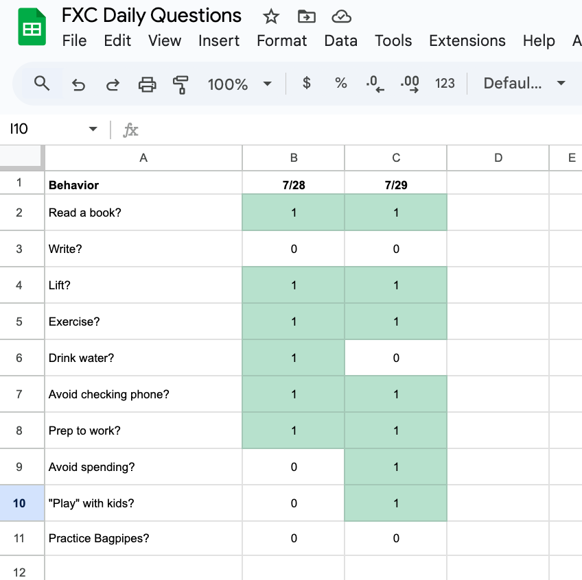Select the "Avoid checking phone?" cell
Image resolution: width=582 pixels, height=580 pixels.
[x=143, y=394]
